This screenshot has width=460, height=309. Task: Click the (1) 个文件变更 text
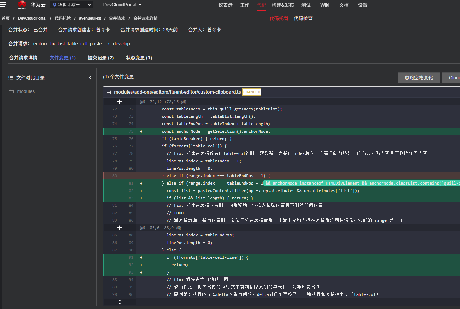(x=118, y=77)
